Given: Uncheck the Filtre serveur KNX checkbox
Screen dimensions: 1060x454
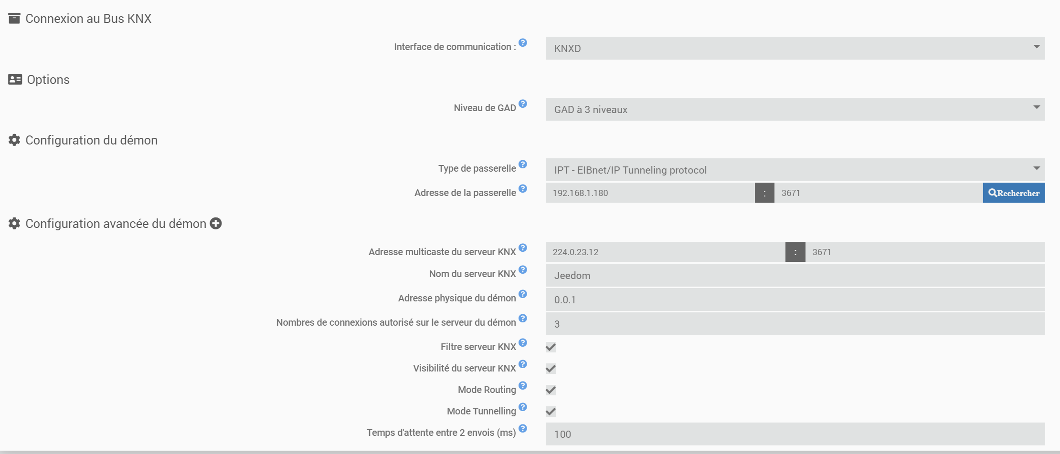Looking at the screenshot, I should [x=551, y=347].
